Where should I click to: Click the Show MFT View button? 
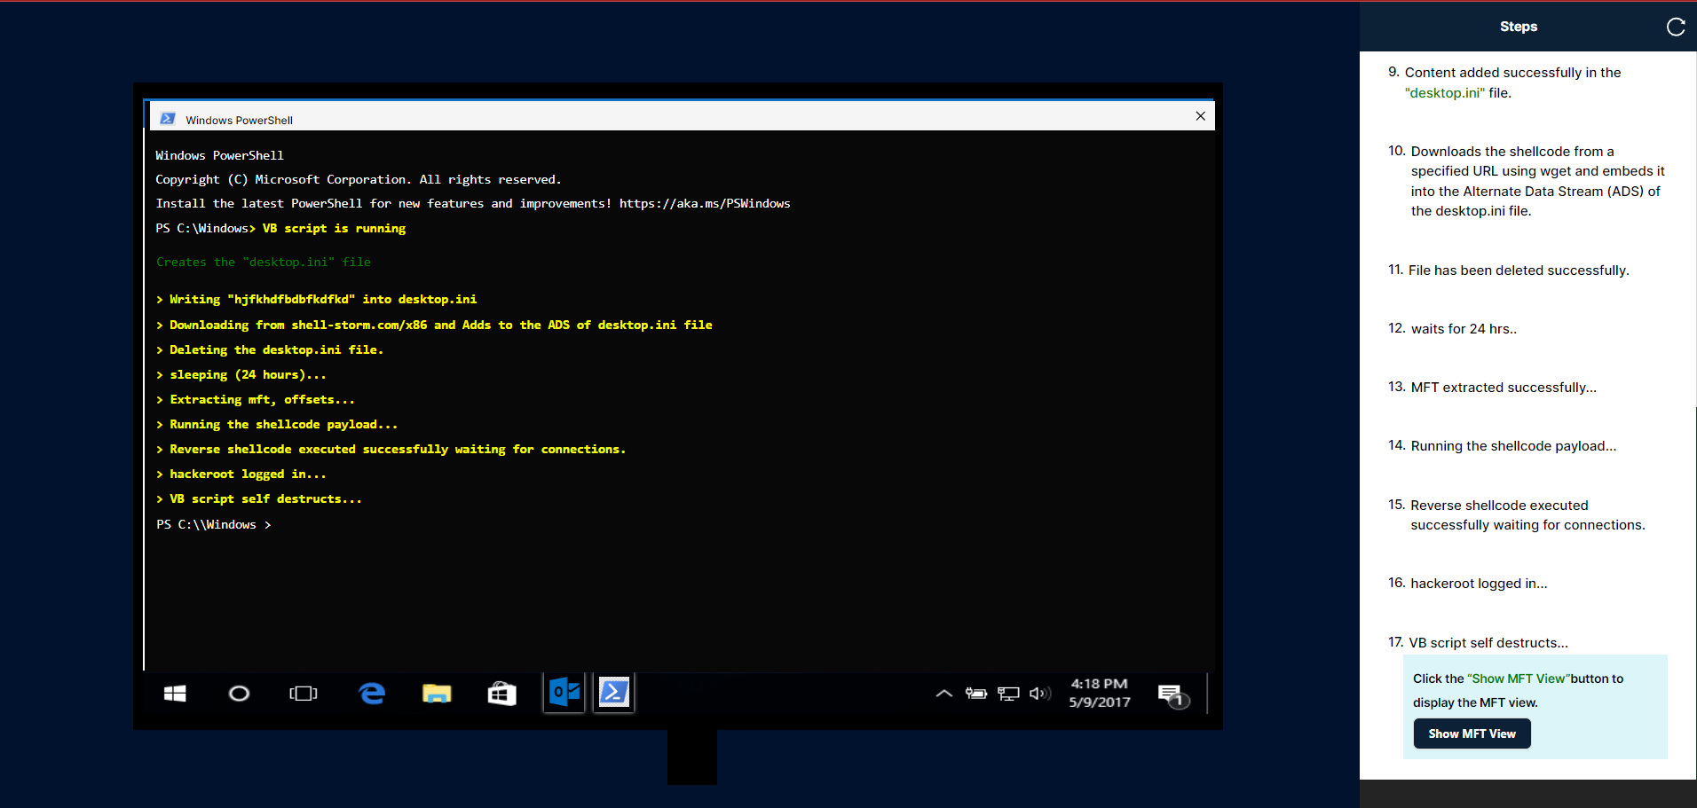[1472, 733]
